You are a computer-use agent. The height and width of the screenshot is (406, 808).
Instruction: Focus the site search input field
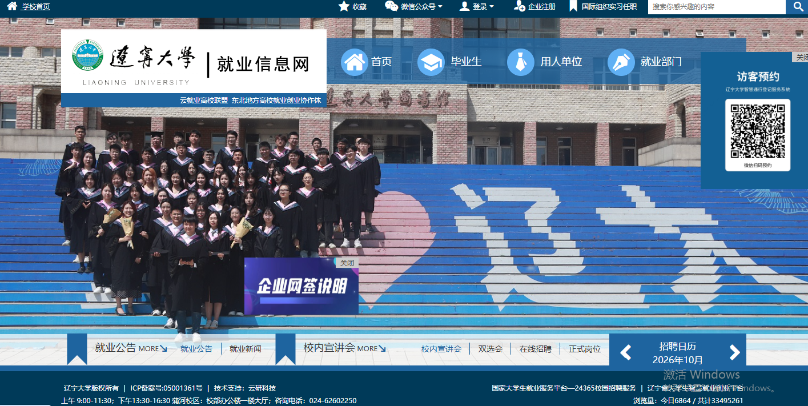(717, 7)
